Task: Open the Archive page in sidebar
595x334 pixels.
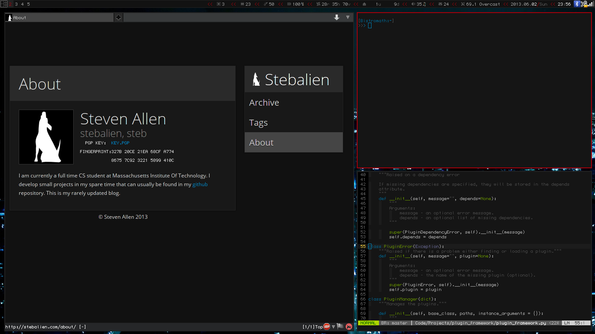Action: coord(264,103)
